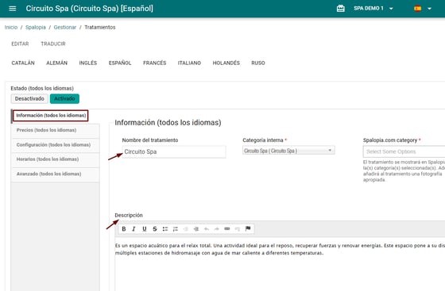The width and height of the screenshot is (445, 291).
Task: Open the hamburger menu
Action: click(x=13, y=9)
